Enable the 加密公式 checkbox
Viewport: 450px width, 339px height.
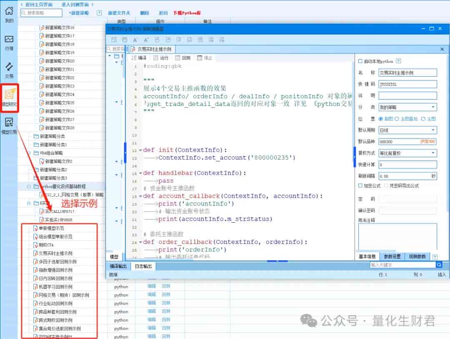click(x=360, y=186)
